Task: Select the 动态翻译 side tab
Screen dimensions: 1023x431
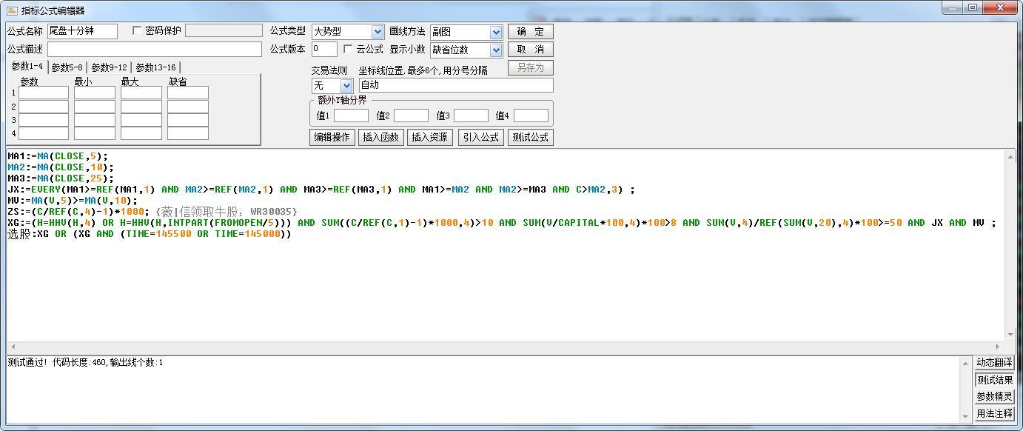Action: click(x=994, y=363)
